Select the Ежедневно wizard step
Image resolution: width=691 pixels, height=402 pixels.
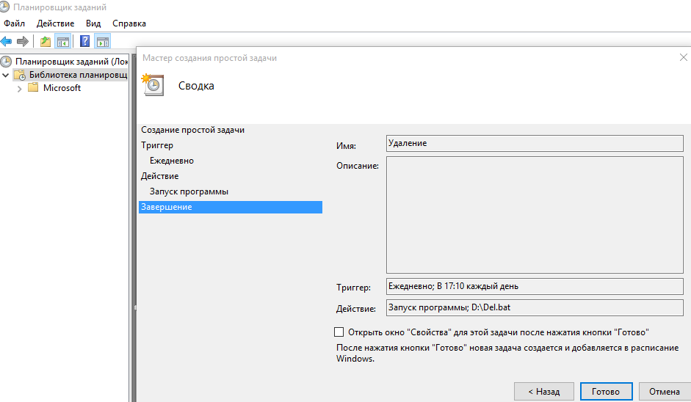(171, 161)
